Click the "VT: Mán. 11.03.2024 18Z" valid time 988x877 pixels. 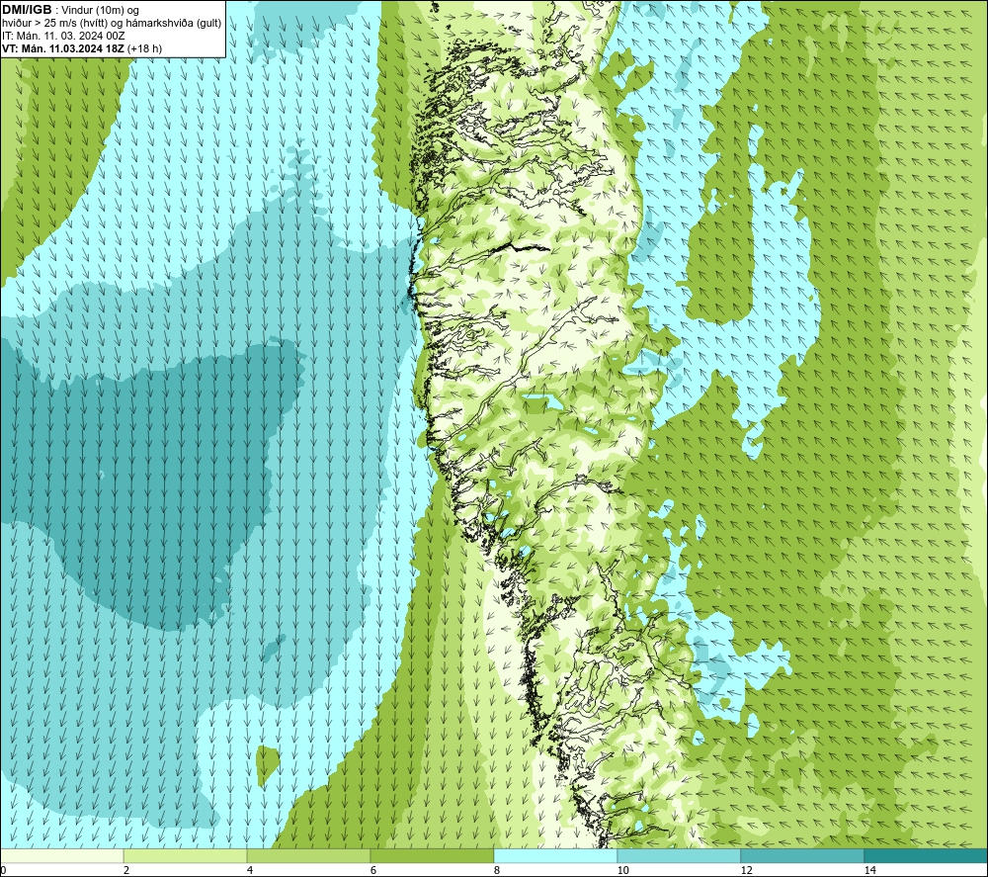coord(63,48)
